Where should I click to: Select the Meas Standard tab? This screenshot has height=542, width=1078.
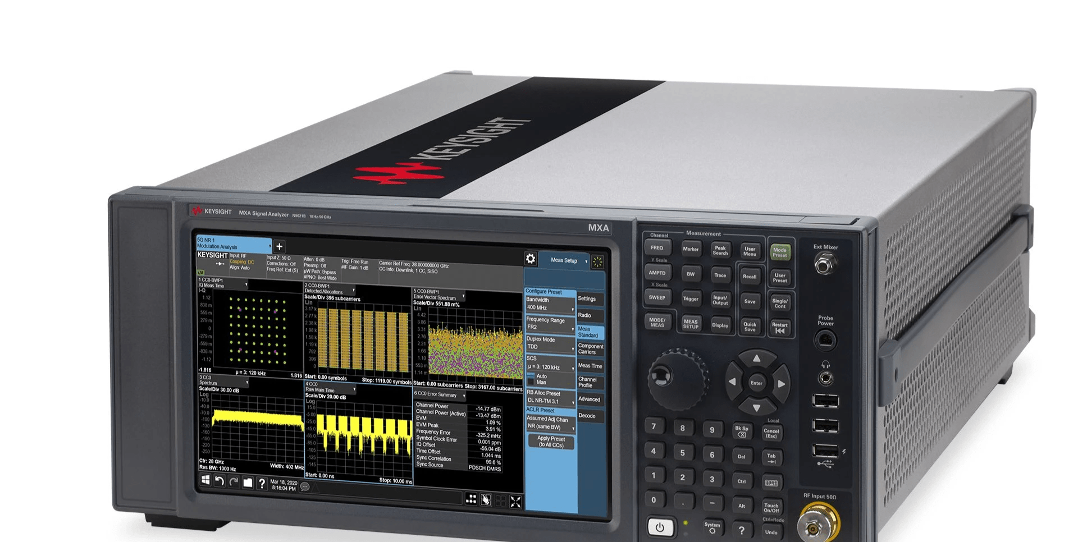tap(590, 332)
